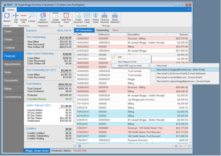Select New email to bloggsy@hotmail.com
Image resolution: width=221 pixels, height=156 pixels.
click(x=185, y=70)
